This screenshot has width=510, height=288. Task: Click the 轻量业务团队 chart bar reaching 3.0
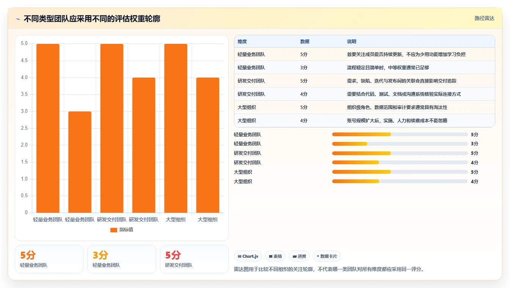(x=80, y=162)
